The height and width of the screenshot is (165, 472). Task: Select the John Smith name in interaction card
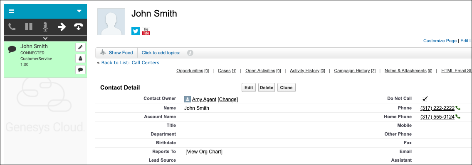click(x=34, y=46)
